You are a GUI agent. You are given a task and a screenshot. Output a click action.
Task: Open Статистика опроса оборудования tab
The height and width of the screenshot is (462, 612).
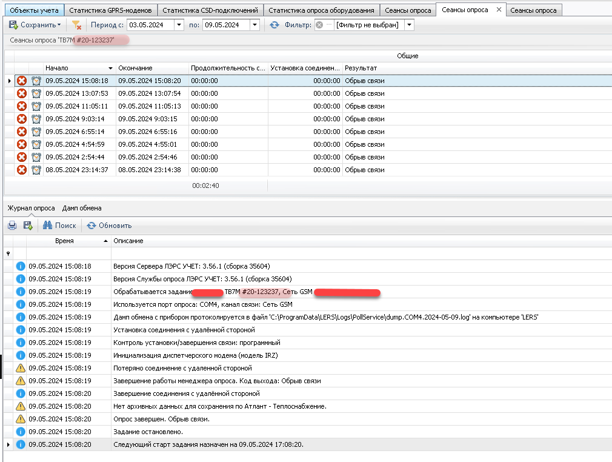tap(321, 10)
